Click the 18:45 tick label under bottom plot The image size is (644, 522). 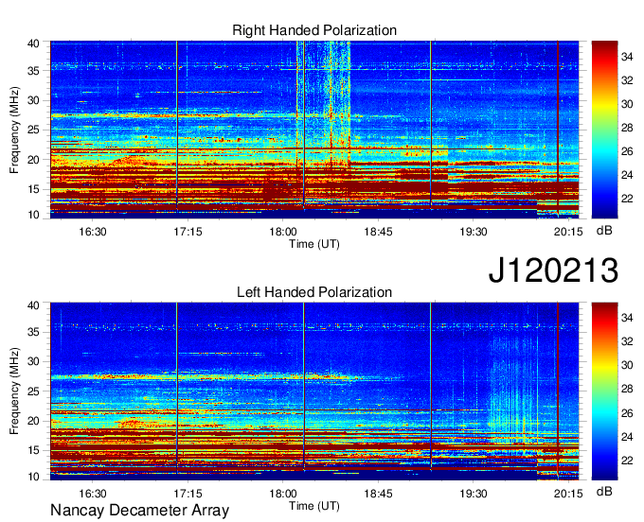click(378, 494)
